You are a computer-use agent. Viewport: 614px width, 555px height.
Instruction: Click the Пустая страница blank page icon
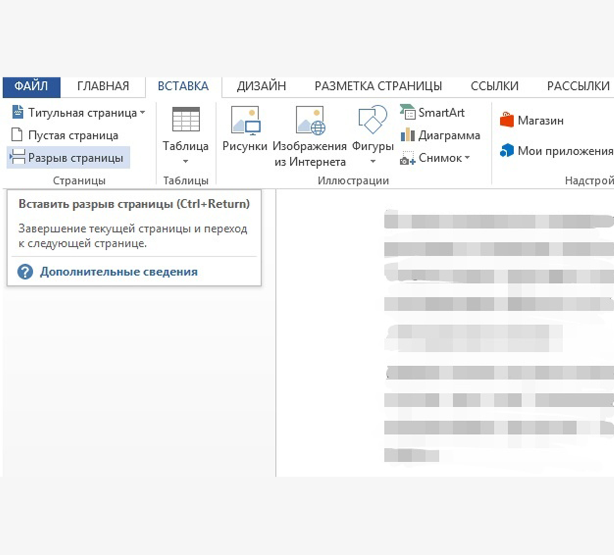[17, 135]
